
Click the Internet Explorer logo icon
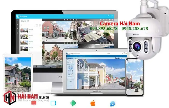click(113, 104)
